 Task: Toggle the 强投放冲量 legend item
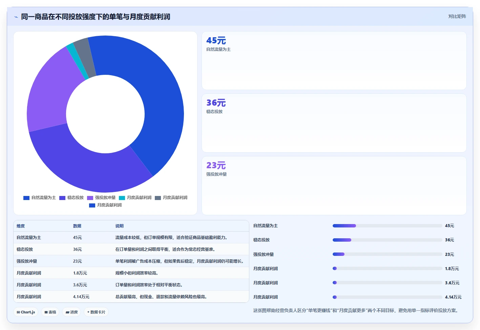pos(101,198)
